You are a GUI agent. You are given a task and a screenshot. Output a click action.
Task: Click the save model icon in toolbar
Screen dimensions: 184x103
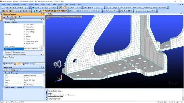(x=7, y=8)
